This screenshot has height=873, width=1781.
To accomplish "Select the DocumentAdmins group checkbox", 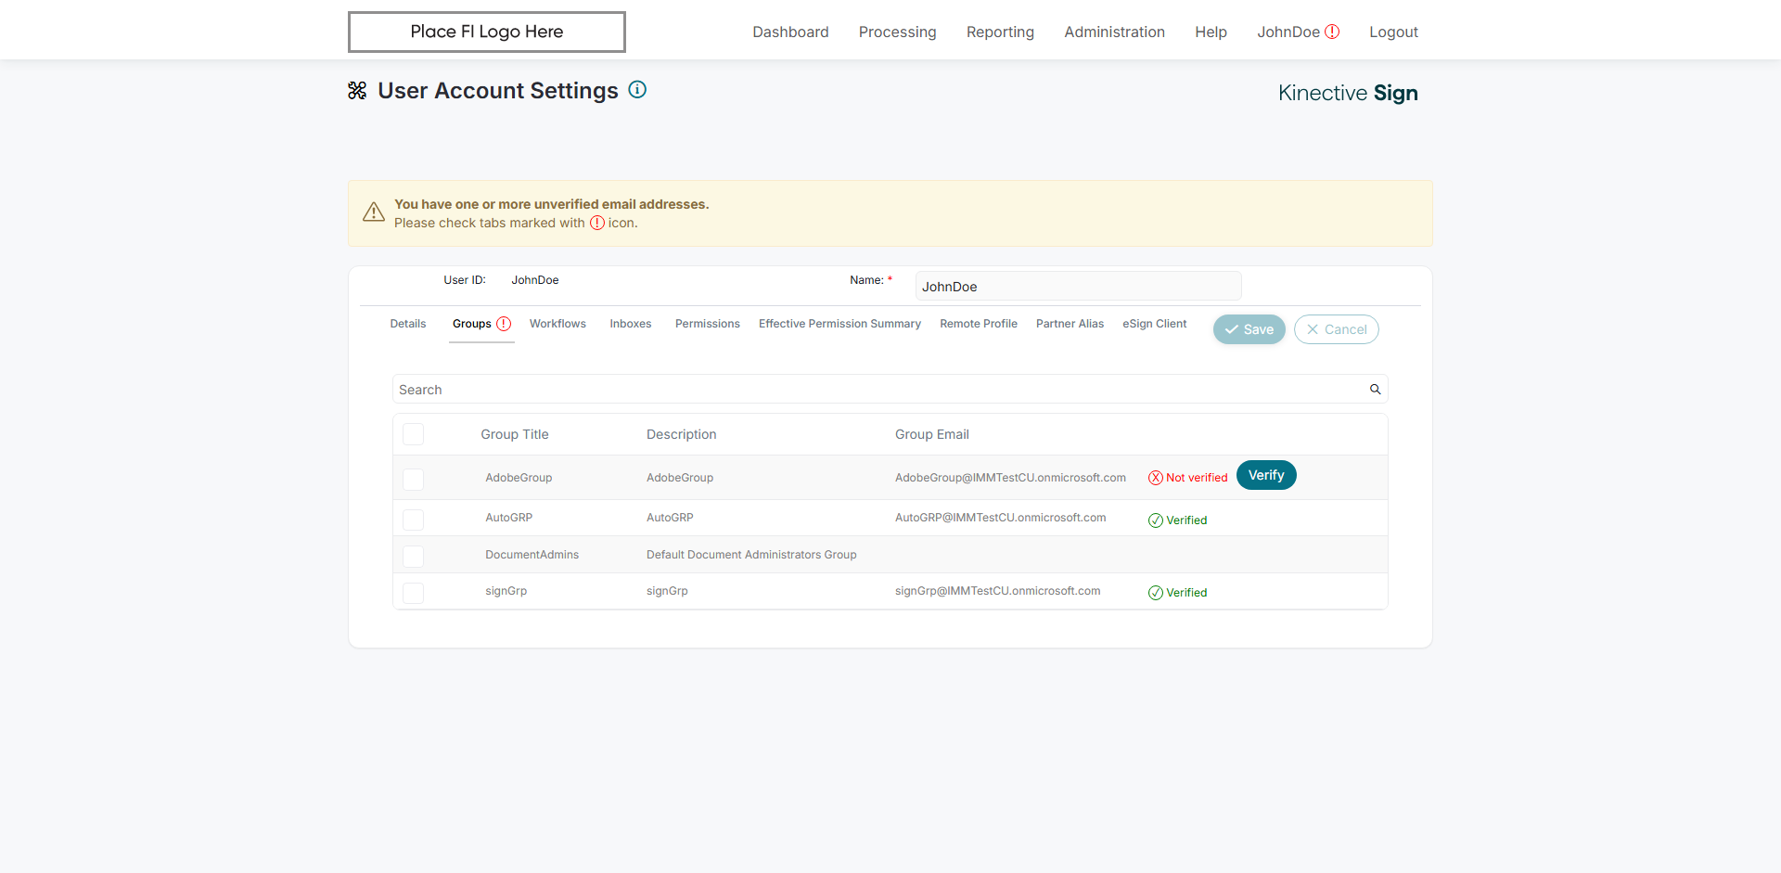I will tap(414, 556).
